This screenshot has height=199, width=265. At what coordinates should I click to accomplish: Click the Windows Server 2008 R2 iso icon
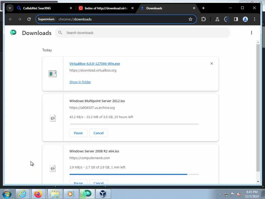pyautogui.click(x=53, y=168)
